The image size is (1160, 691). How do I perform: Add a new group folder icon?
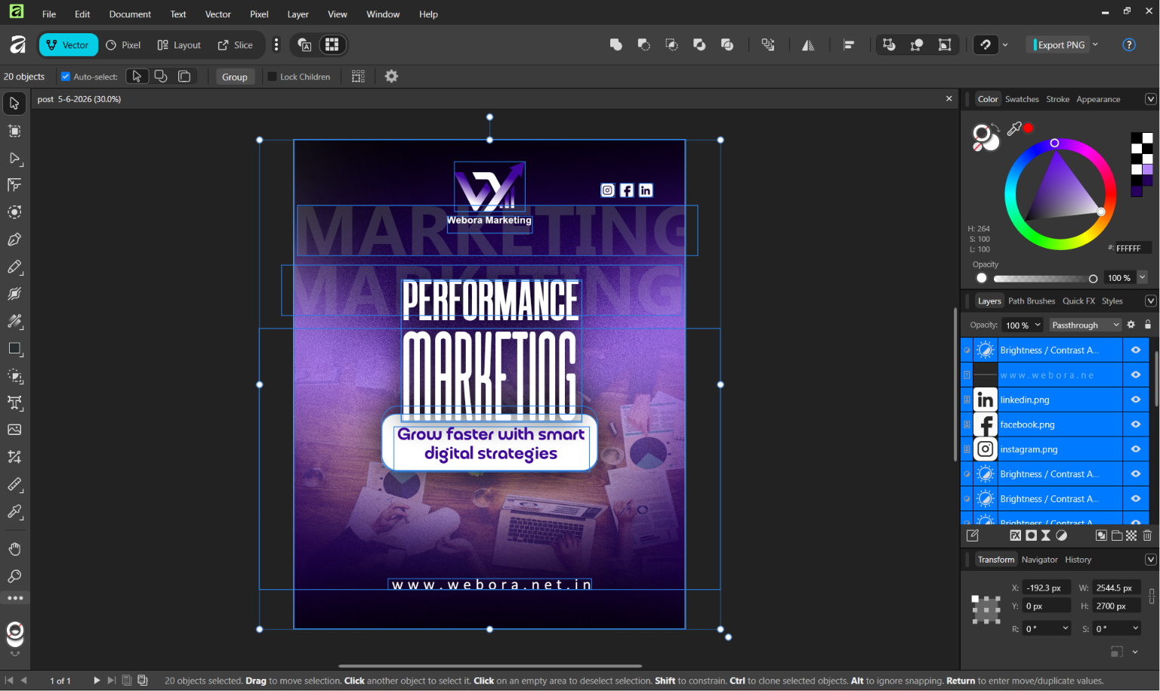[x=1117, y=535]
